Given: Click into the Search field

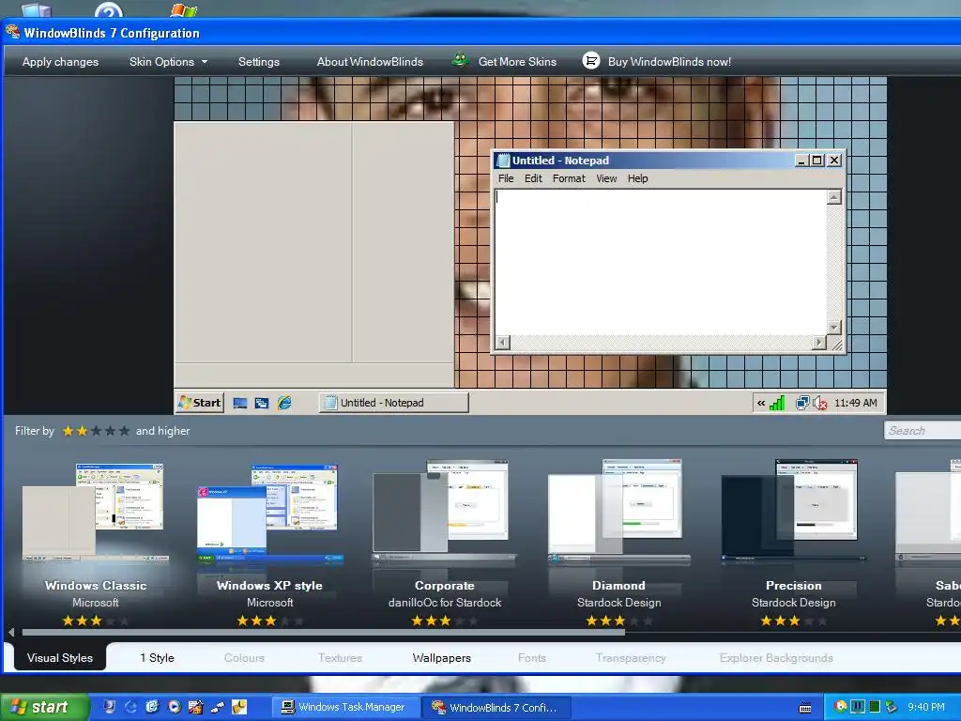Looking at the screenshot, I should click(922, 430).
